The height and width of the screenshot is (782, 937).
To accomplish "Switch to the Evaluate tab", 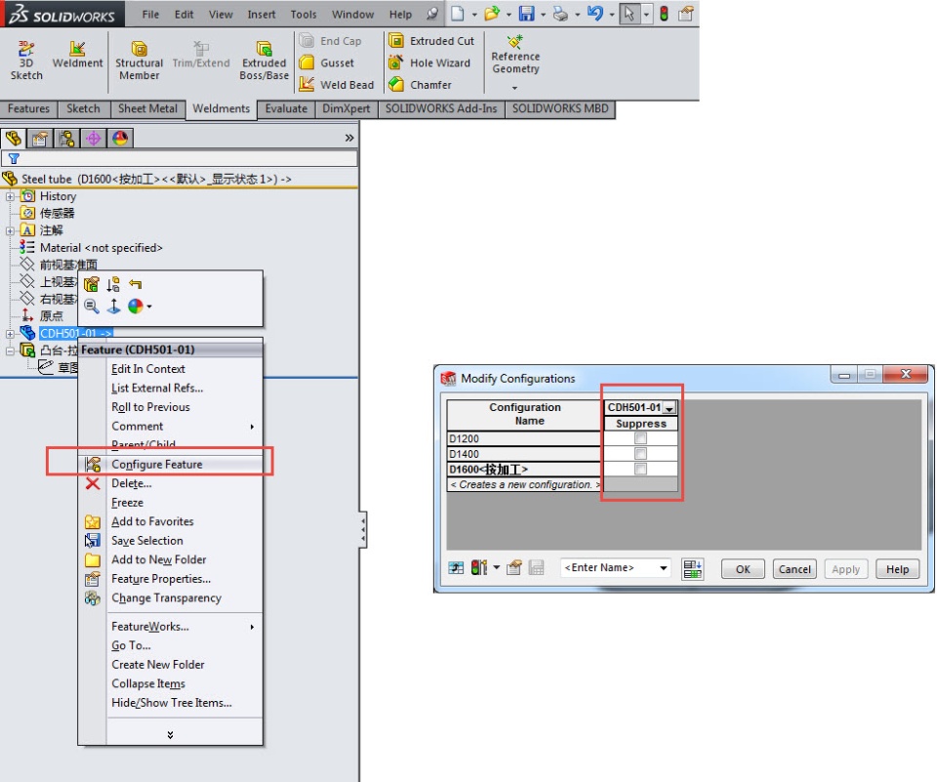I will (x=286, y=108).
